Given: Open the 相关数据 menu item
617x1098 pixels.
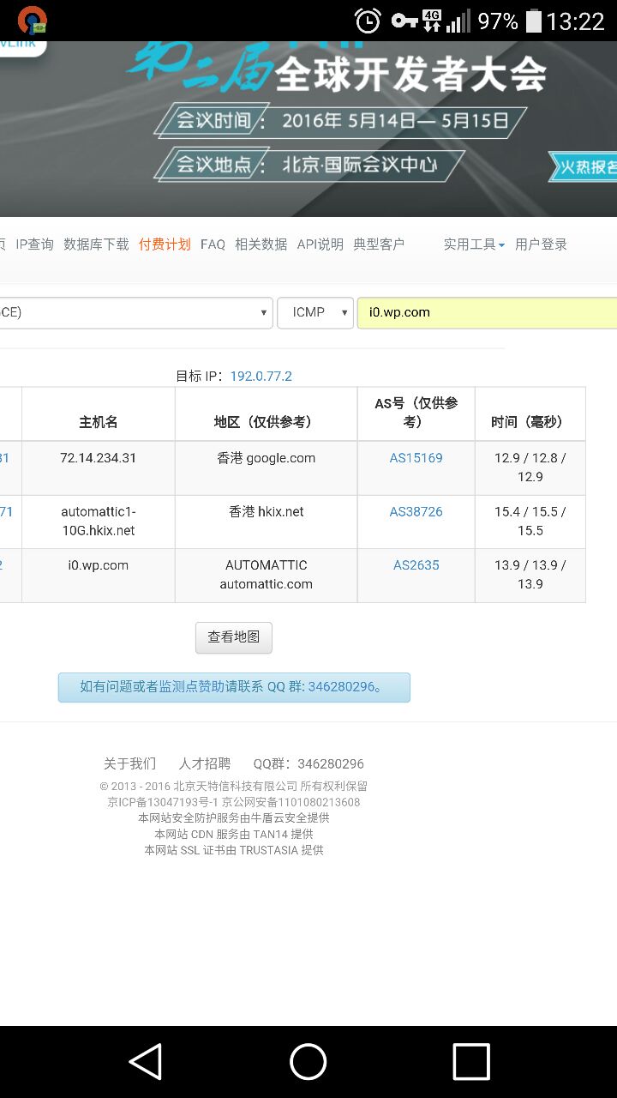Looking at the screenshot, I should (x=261, y=244).
